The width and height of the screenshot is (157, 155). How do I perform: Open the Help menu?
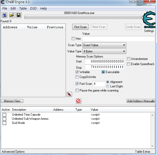coord(43,9)
